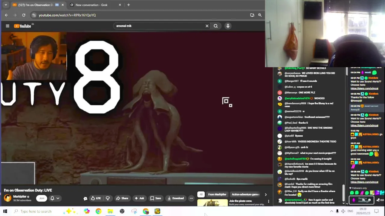Screen dimensions: 385x216
Task: Open the YouTube hamburger guide menu
Action: point(8,26)
